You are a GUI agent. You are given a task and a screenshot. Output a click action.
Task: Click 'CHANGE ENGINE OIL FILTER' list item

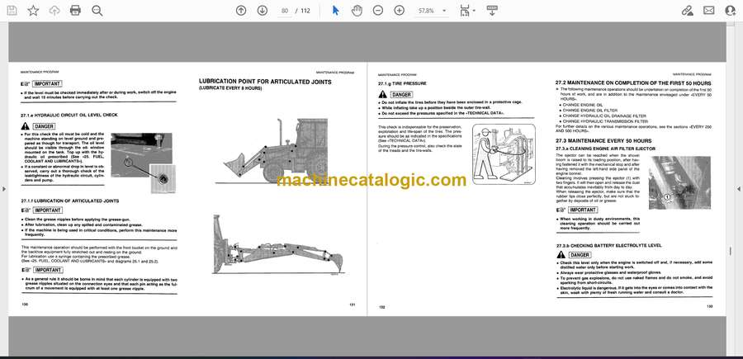pyautogui.click(x=590, y=111)
